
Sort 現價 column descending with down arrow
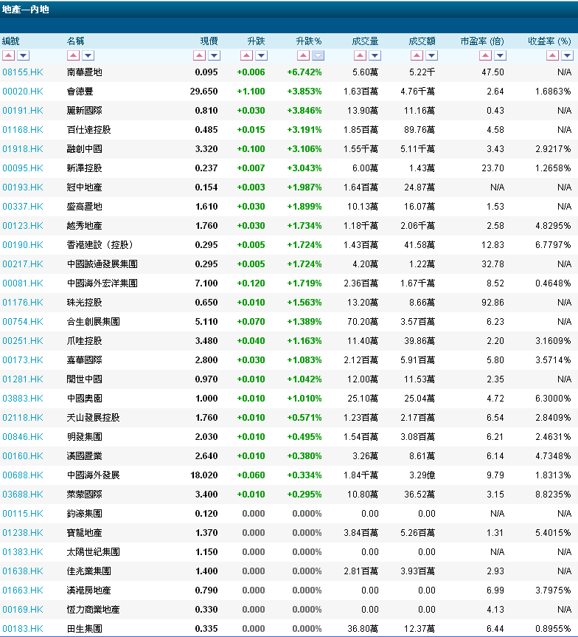214,55
